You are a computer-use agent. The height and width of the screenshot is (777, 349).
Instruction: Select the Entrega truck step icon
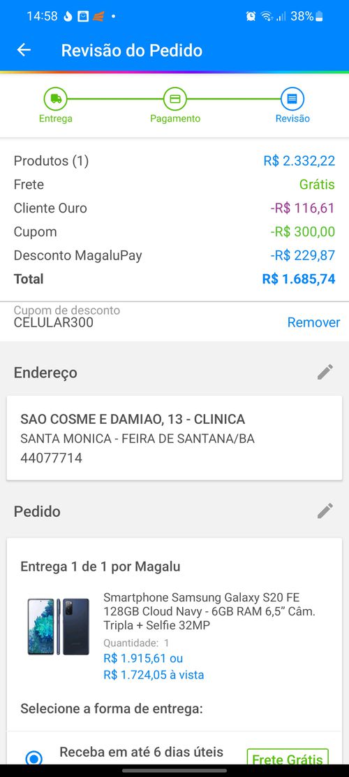(55, 99)
